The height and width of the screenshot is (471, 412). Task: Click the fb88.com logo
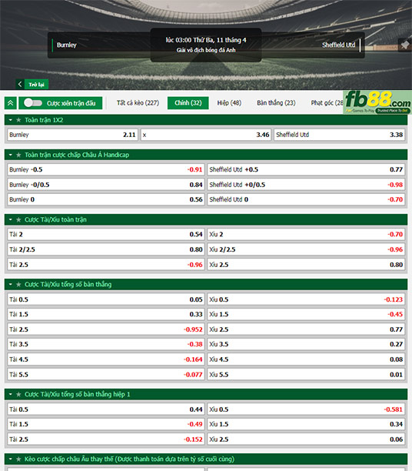(x=377, y=102)
